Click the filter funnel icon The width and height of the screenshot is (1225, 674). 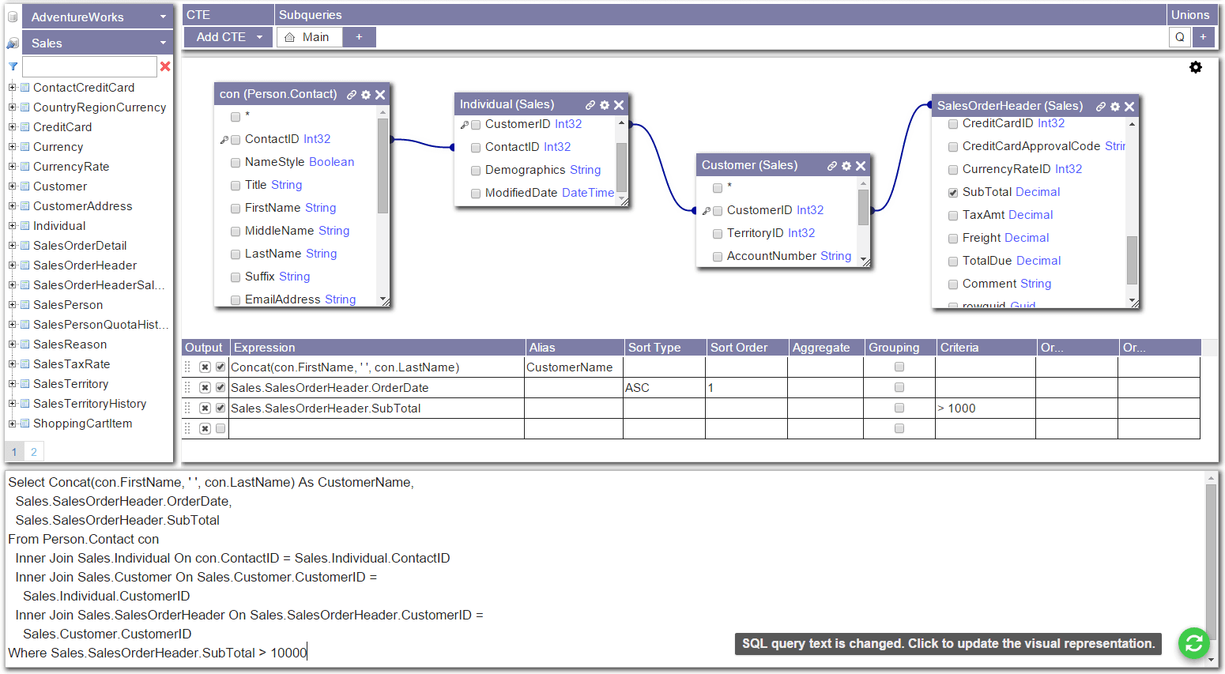13,66
